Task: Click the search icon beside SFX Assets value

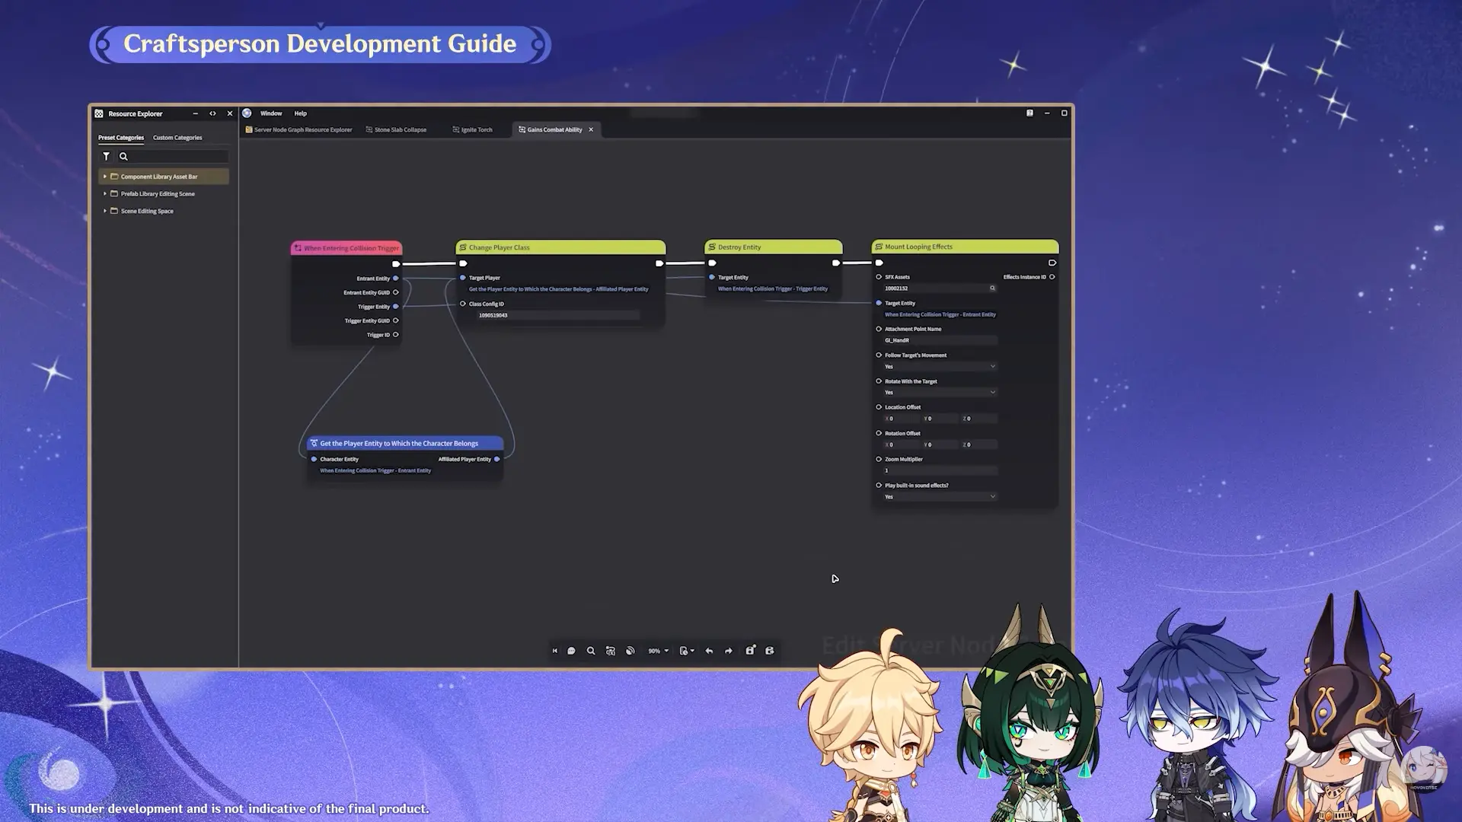Action: point(992,288)
